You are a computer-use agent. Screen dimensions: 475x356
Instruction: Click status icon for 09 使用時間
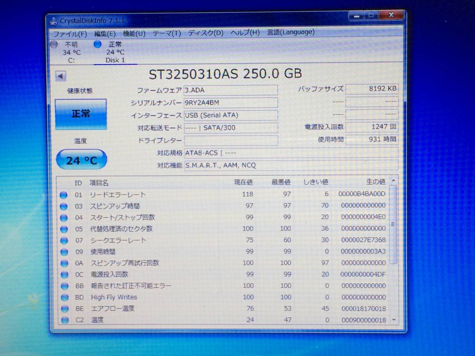tap(64, 252)
